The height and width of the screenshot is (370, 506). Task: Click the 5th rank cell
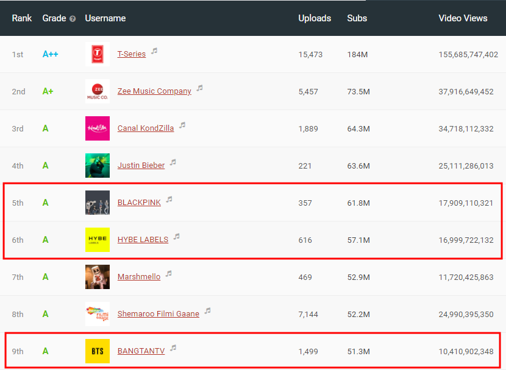pyautogui.click(x=18, y=203)
